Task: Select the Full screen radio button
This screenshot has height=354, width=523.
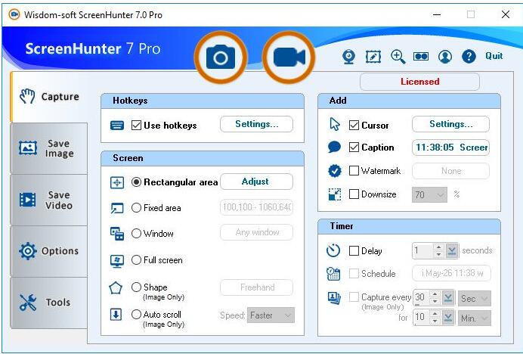Action: tap(136, 259)
